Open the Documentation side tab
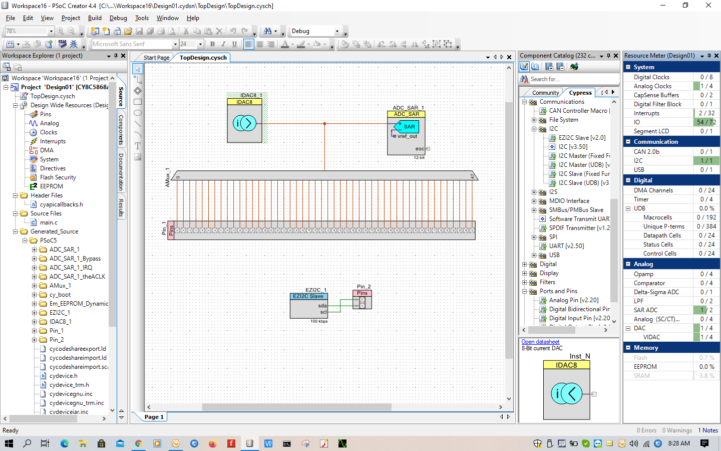This screenshot has width=721, height=451. [x=121, y=171]
